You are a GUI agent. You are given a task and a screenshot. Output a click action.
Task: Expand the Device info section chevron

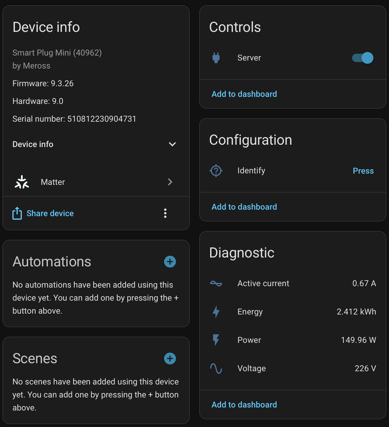[x=172, y=144]
